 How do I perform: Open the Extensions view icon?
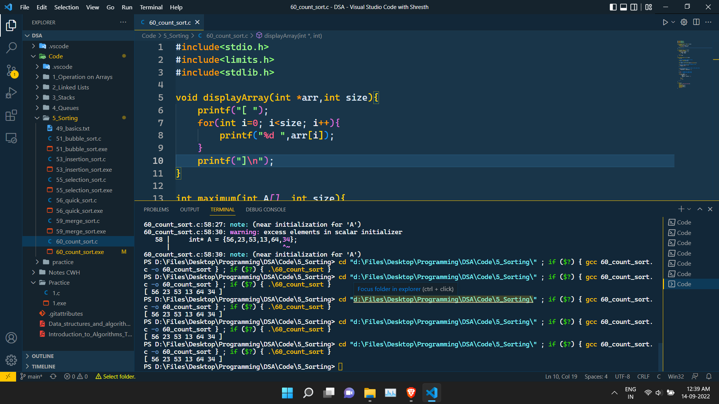coord(11,115)
